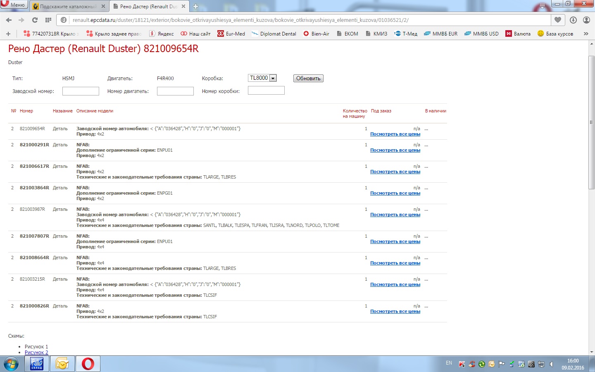Open the ММВБ EUR bookmark
The width and height of the screenshot is (595, 372).
(440, 33)
